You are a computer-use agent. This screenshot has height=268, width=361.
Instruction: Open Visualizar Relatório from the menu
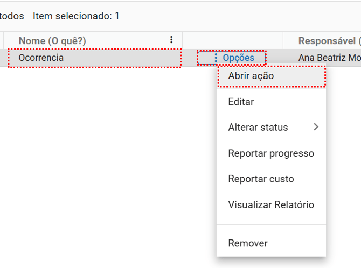tap(270, 205)
